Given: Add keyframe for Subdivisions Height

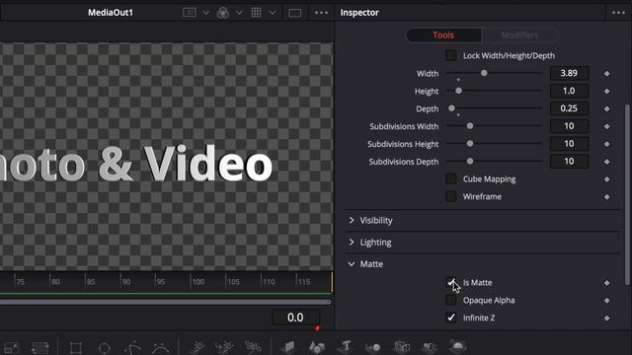Looking at the screenshot, I should coord(606,144).
